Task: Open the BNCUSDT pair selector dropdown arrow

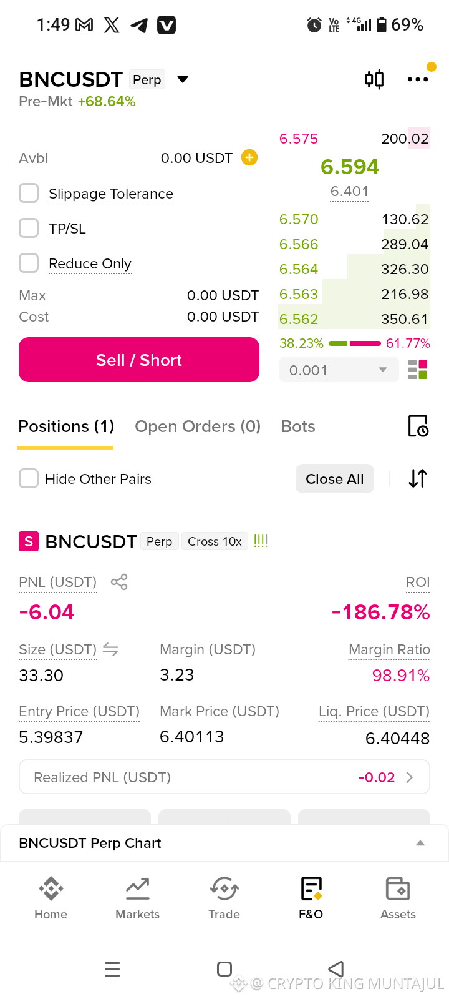Action: [183, 79]
